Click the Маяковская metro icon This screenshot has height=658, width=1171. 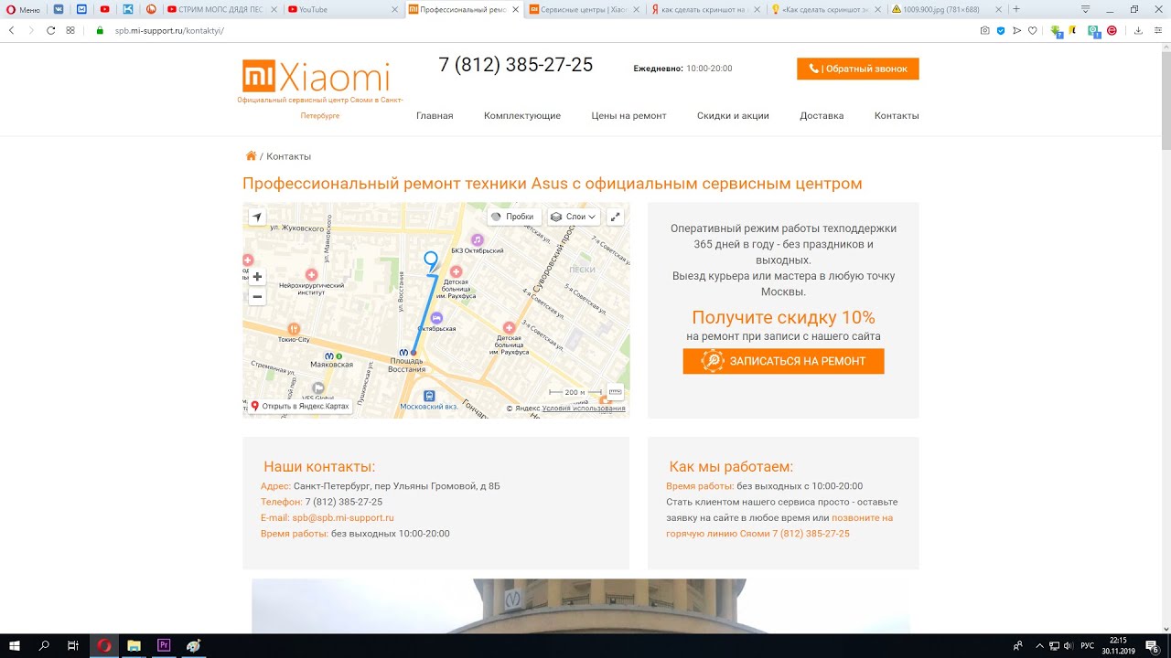pos(328,356)
